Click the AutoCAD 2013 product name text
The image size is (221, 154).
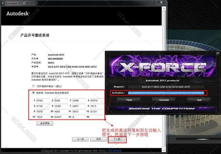coord(56,55)
